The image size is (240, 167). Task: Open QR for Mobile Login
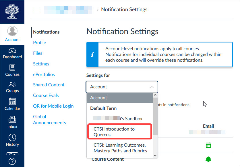pos(53,106)
